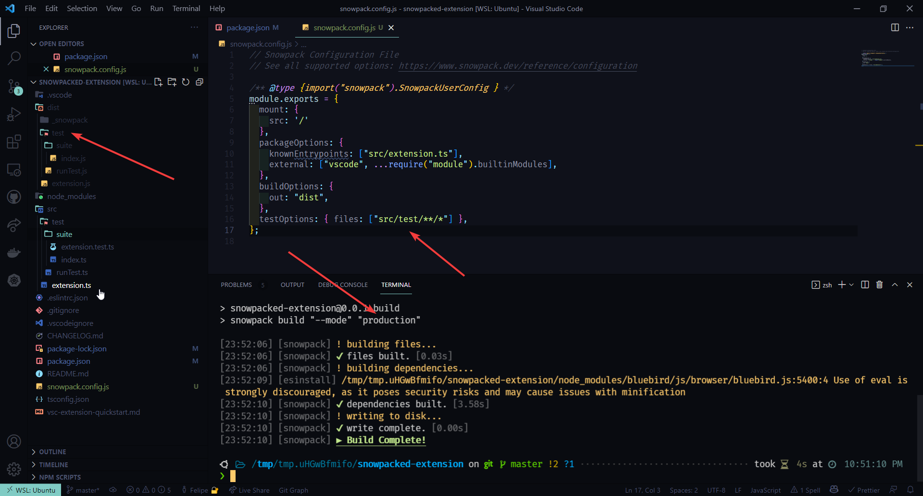Expand the Outline section
The width and height of the screenshot is (923, 496).
coord(52,452)
